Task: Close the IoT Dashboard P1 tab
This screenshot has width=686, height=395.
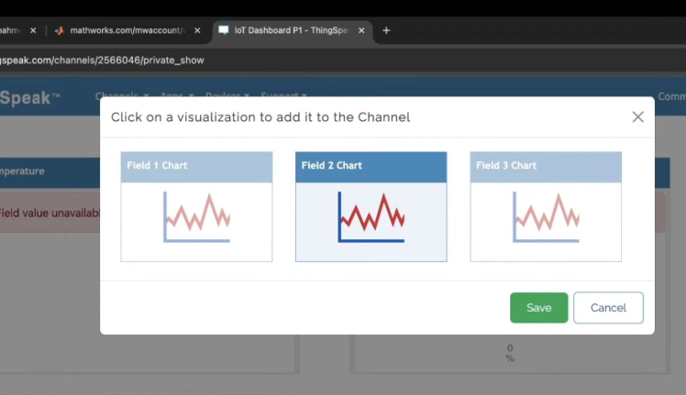Action: point(361,30)
